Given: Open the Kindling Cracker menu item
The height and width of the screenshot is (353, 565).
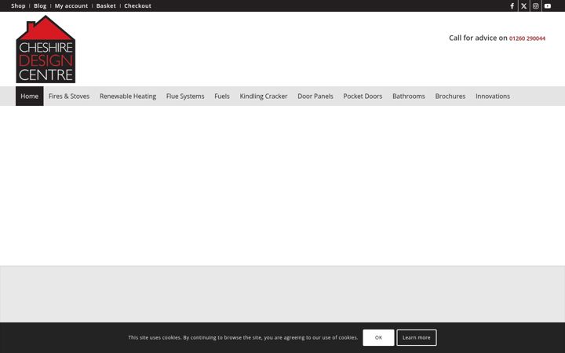Looking at the screenshot, I should (264, 96).
